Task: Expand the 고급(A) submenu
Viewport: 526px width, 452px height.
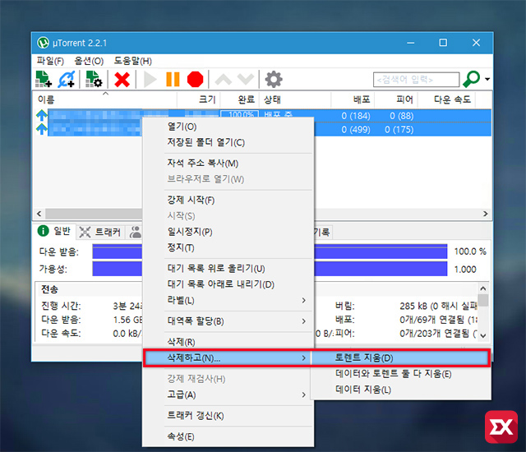Action: pos(228,394)
